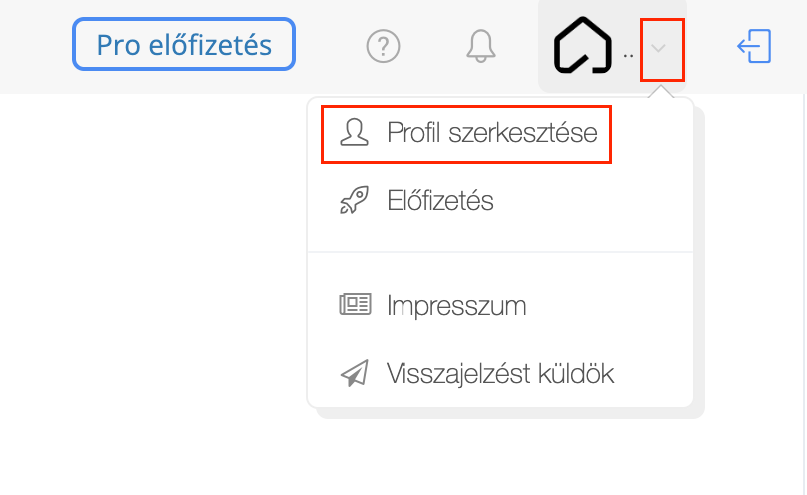Click the Pro előfizetés button
The height and width of the screenshot is (495, 807).
tap(184, 44)
